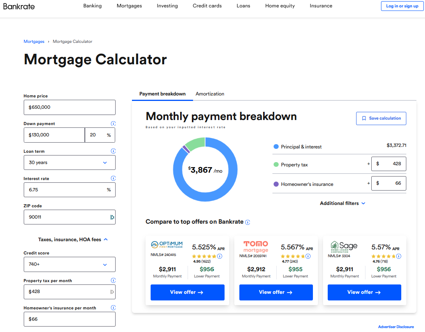Open the Loan term info icon
The height and width of the screenshot is (332, 425).
coord(113,151)
